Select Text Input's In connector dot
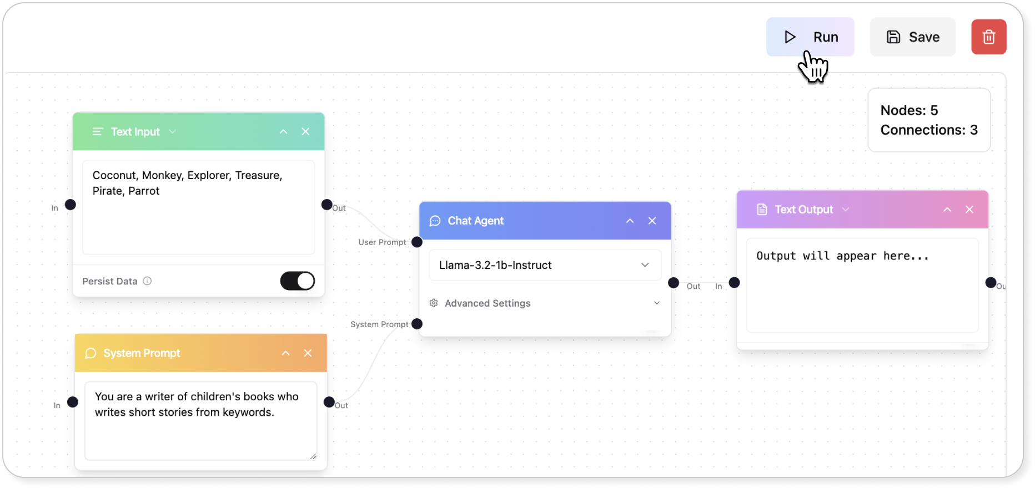The image size is (1035, 489). 71,205
